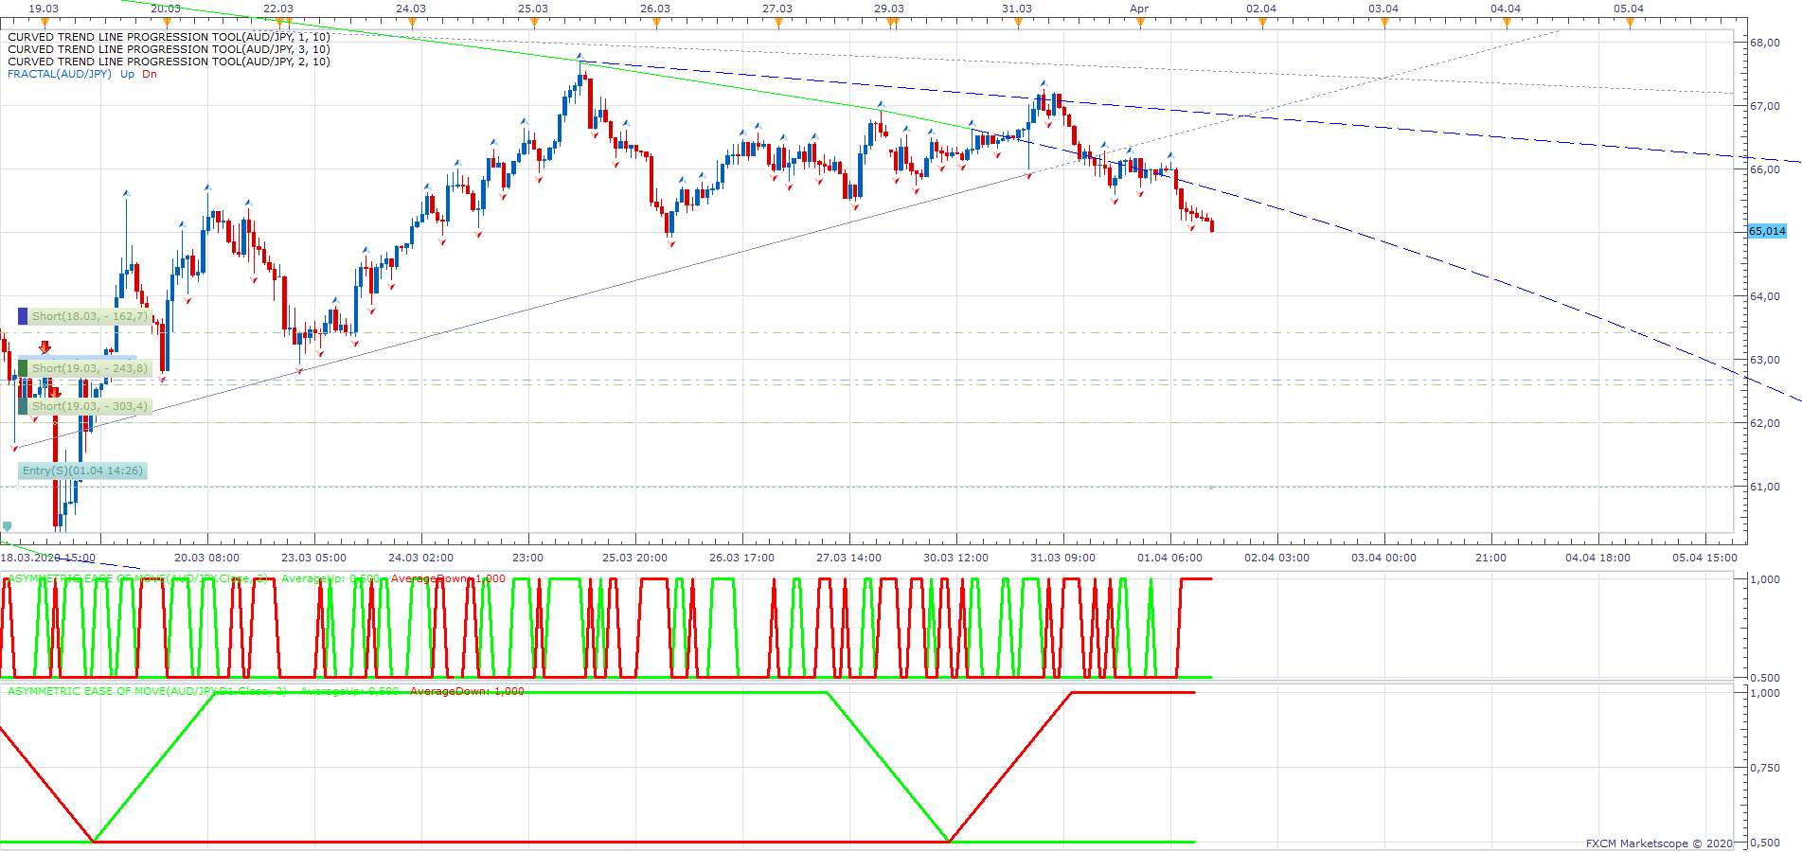The height and width of the screenshot is (852, 1802).
Task: Click the Curved Trend Line Tool (AUD/JPY, 2, 10) label
Action: 169,62
